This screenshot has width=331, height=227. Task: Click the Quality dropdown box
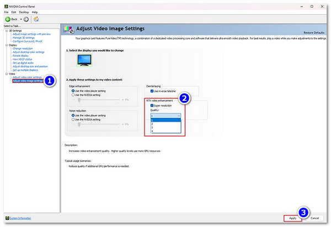(165, 116)
